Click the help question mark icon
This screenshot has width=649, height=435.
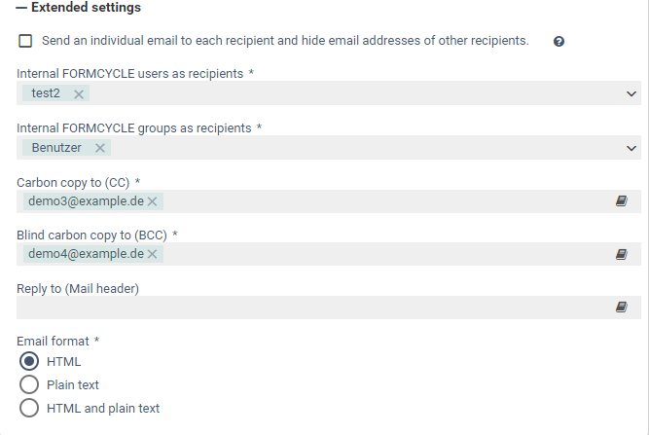[559, 42]
